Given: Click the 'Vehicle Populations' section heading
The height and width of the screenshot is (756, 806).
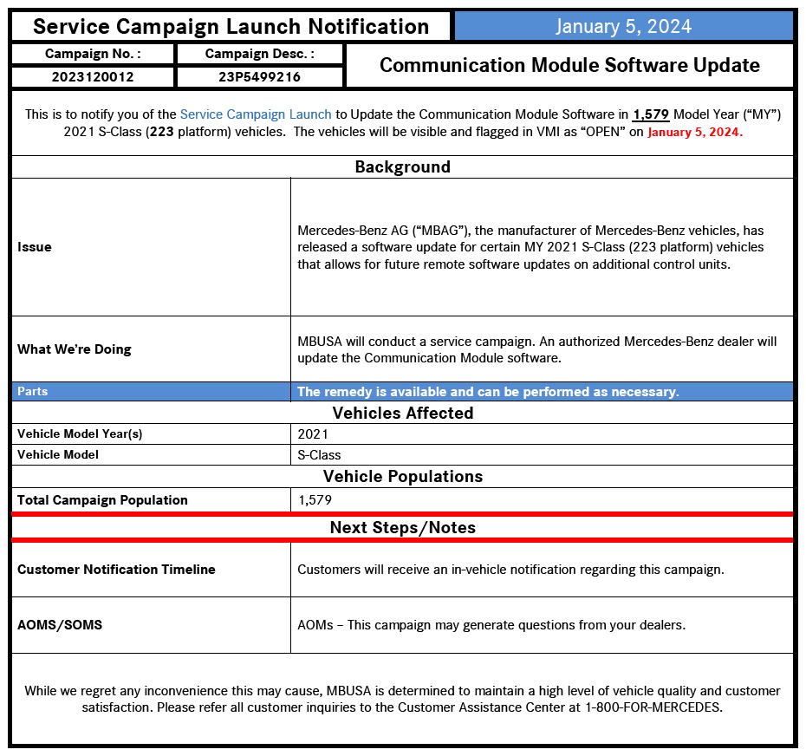Looking at the screenshot, I should [402, 476].
